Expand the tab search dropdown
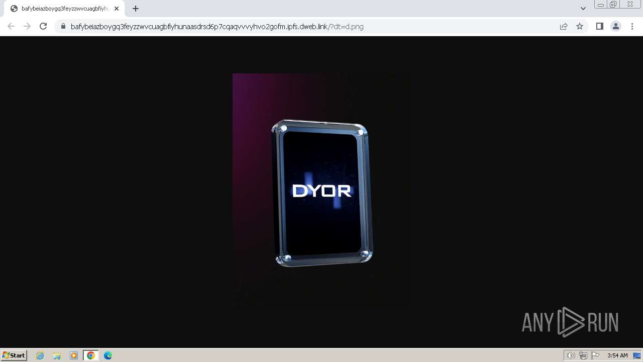This screenshot has height=362, width=643. [583, 9]
